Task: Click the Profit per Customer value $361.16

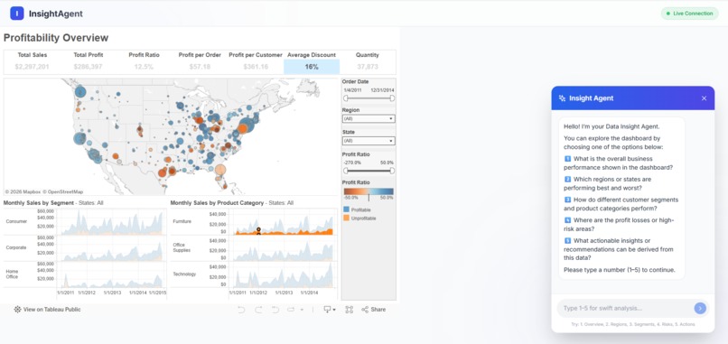Action: (256, 67)
